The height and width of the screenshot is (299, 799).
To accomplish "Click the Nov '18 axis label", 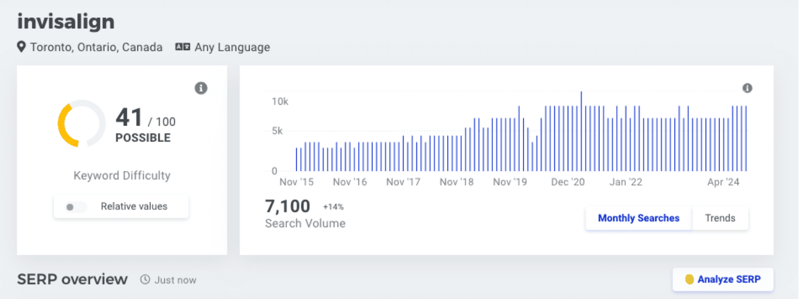I will pos(456,182).
